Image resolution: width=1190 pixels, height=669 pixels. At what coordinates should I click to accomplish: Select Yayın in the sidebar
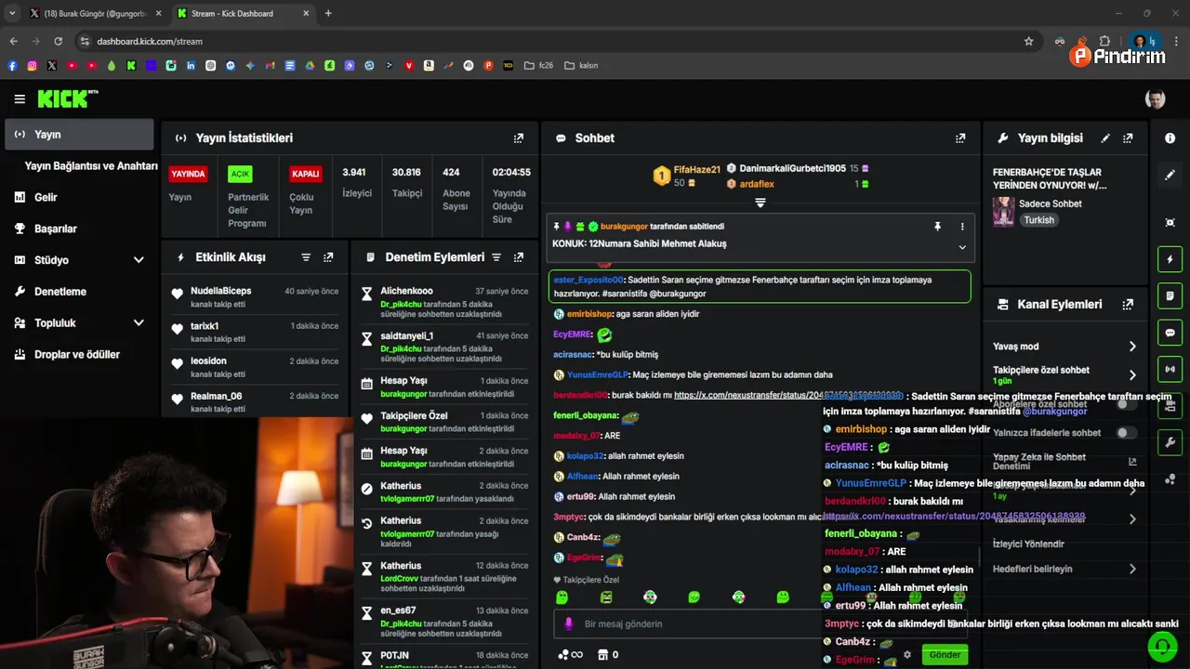(79, 135)
